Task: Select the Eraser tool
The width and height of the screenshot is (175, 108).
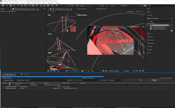Action: 48,6
